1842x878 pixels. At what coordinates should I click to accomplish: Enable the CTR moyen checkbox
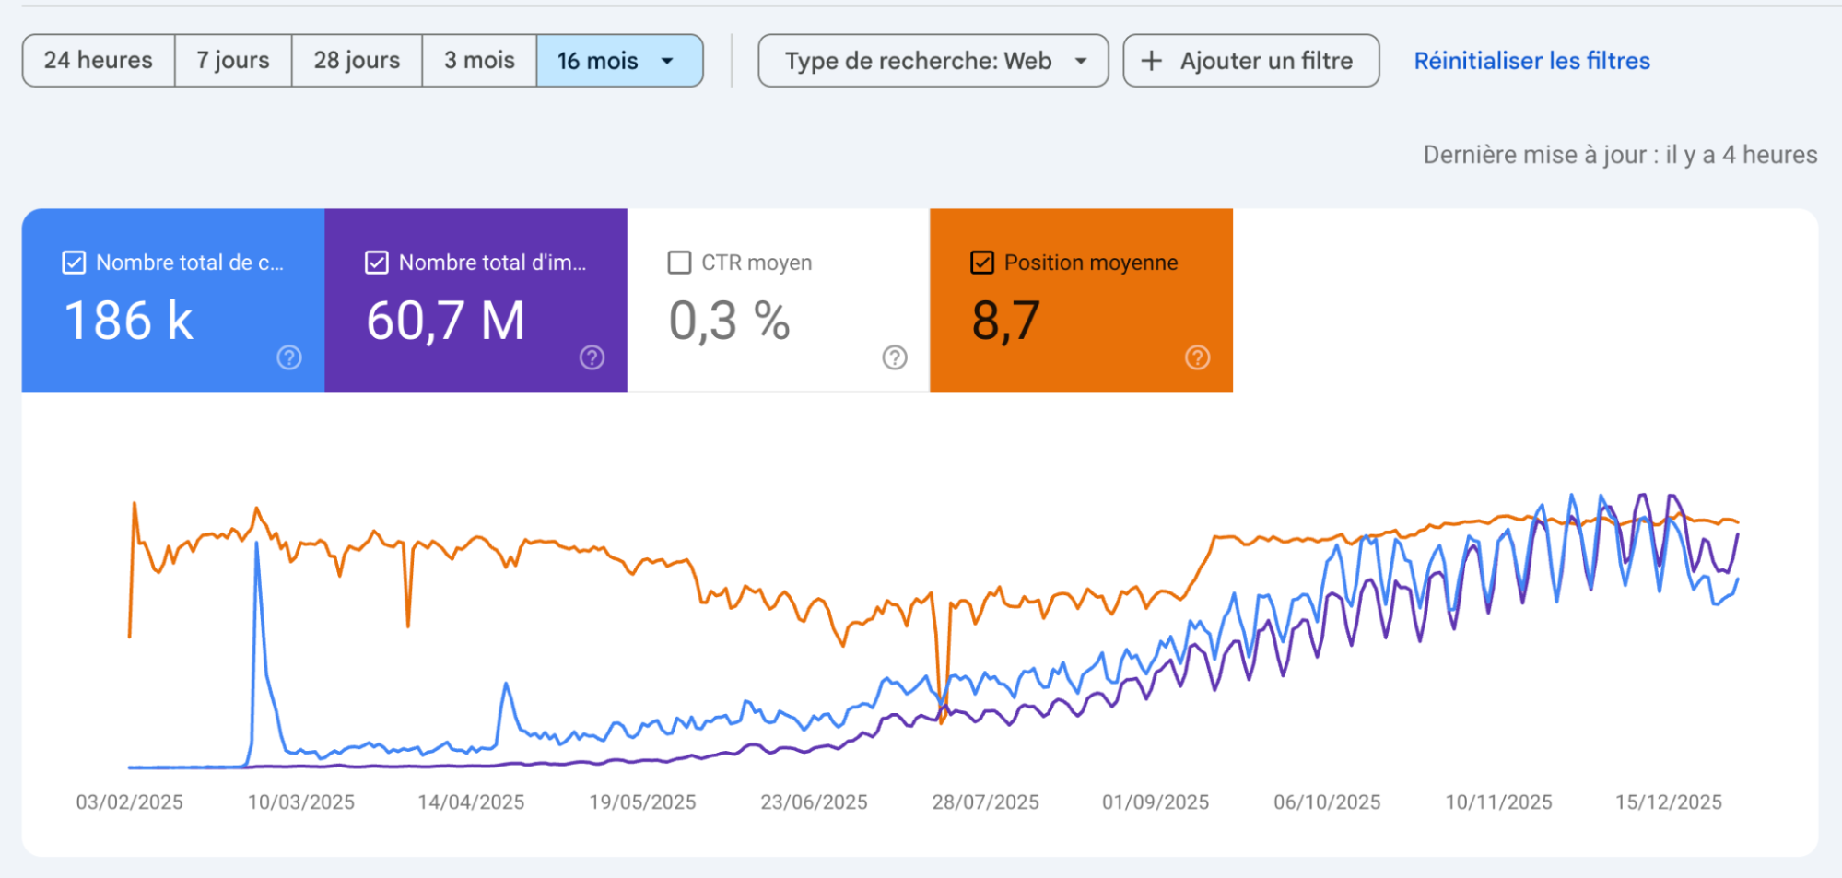pos(679,263)
